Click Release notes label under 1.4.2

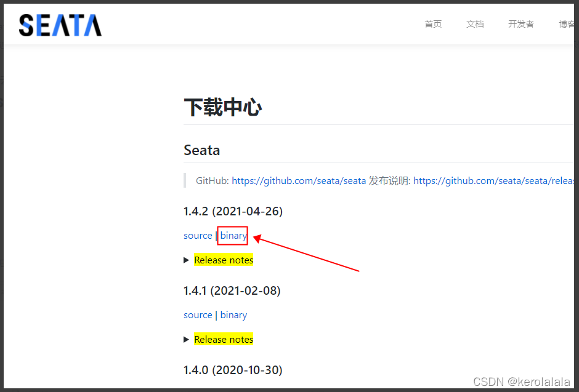click(x=224, y=260)
